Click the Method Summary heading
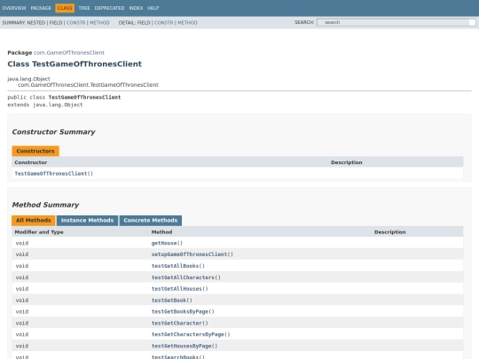 click(x=45, y=205)
